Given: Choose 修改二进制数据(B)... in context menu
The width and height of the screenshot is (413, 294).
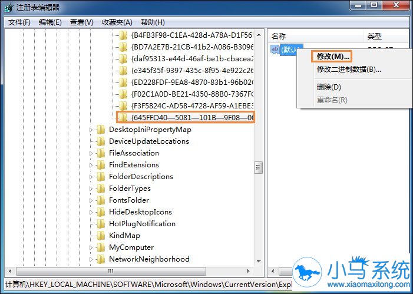Looking at the screenshot, I should (349, 70).
